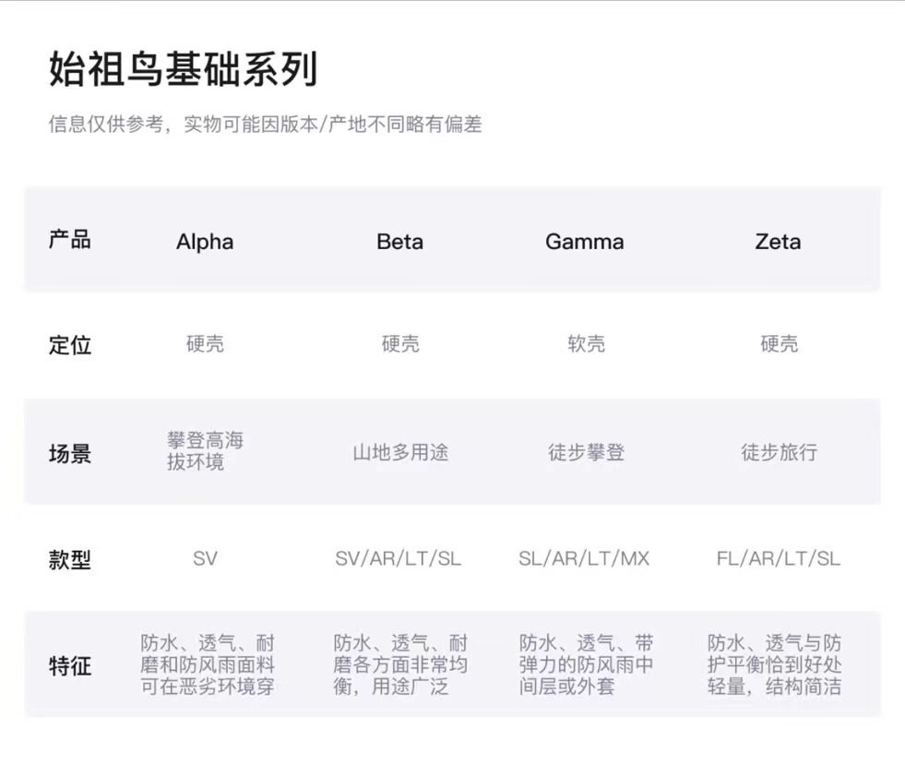
Task: Click the FL/AR/LT/SL model cell
Action: click(x=778, y=558)
